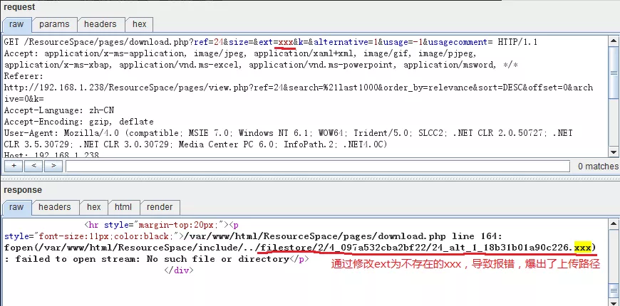Click the '0 matches' label
The width and height of the screenshot is (620, 306).
pyautogui.click(x=598, y=167)
